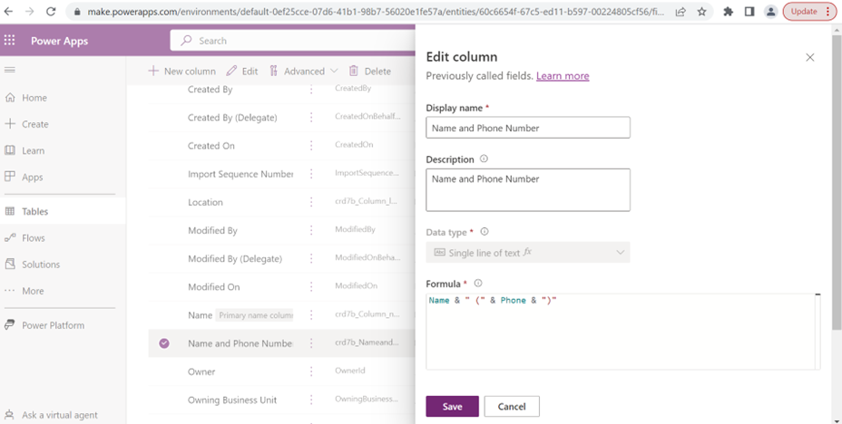Bookmark this page with the star
This screenshot has height=424, width=842.
(x=702, y=11)
